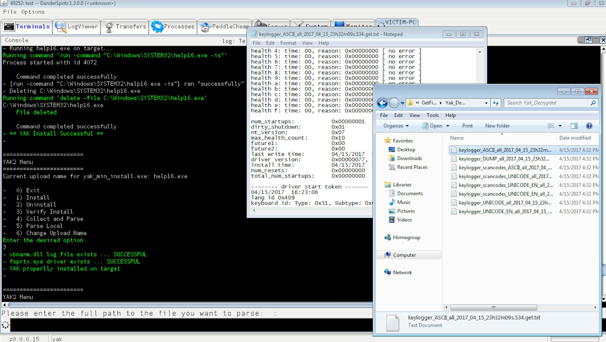Refresh the Yak_Decrypted folder view
The width and height of the screenshot is (606, 342).
coord(496,103)
